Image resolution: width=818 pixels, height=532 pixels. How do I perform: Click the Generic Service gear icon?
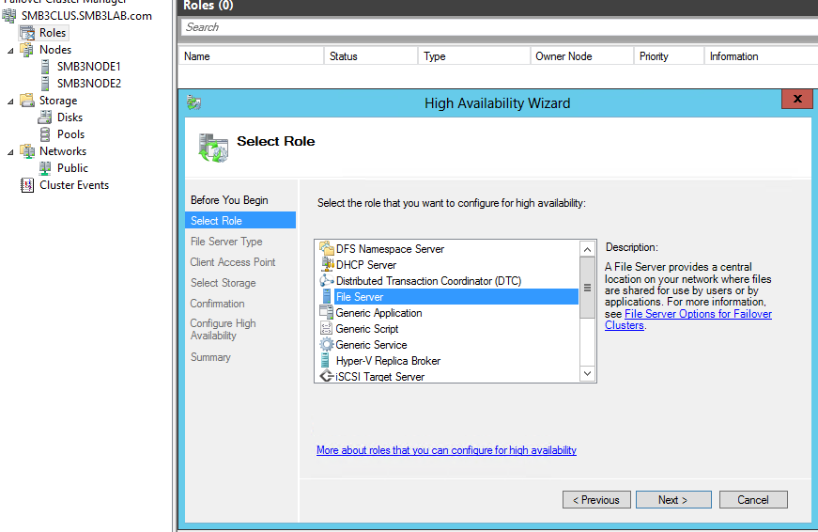[x=327, y=345]
